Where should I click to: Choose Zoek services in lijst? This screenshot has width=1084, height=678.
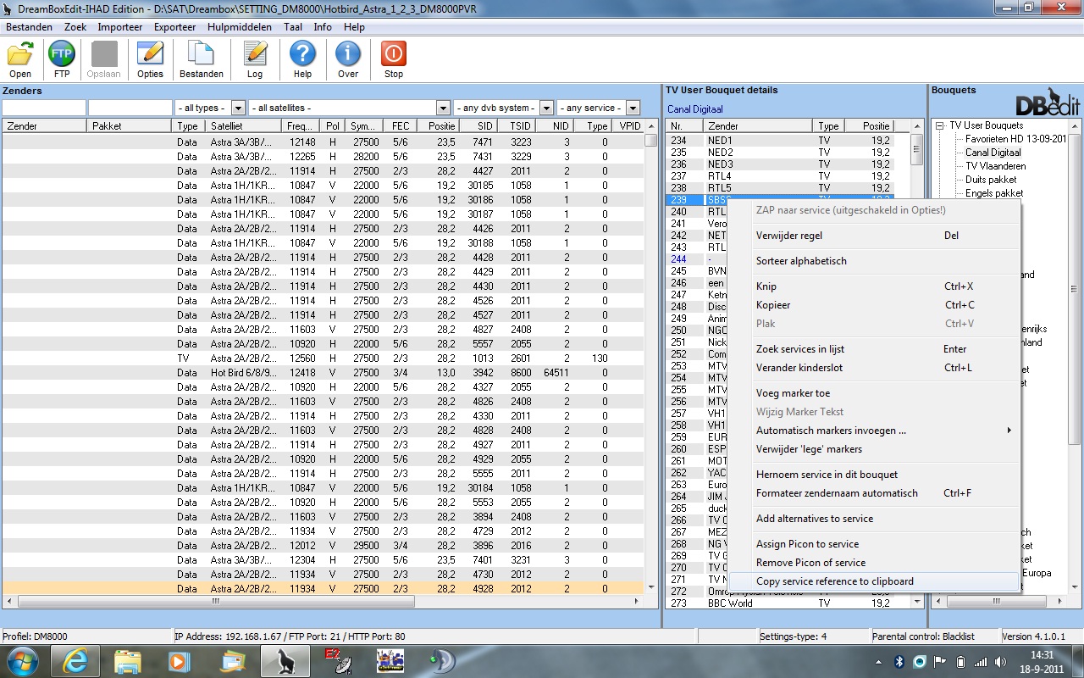[x=876, y=349]
